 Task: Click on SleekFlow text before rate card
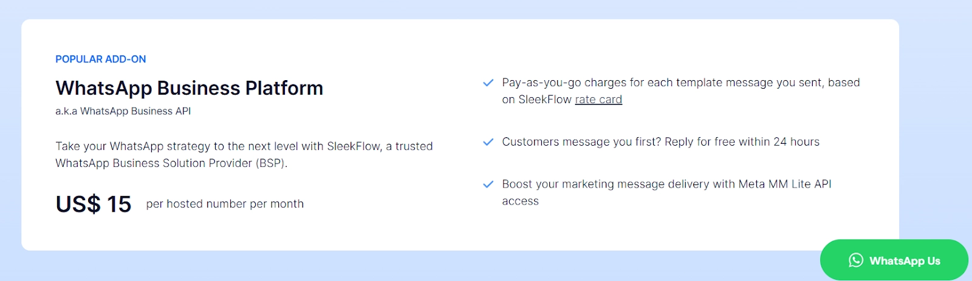coord(545,100)
